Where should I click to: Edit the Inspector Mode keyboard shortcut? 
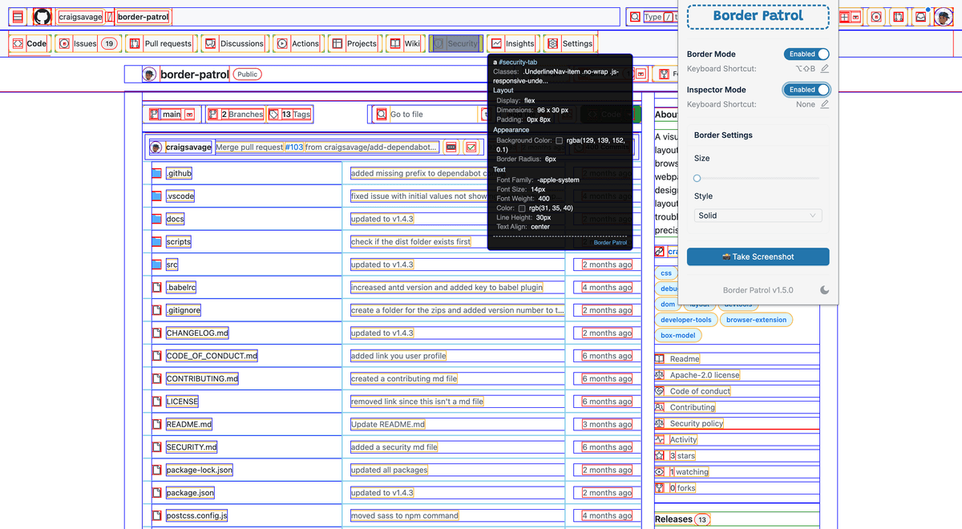824,104
